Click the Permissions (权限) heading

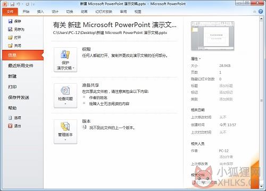[86, 49]
